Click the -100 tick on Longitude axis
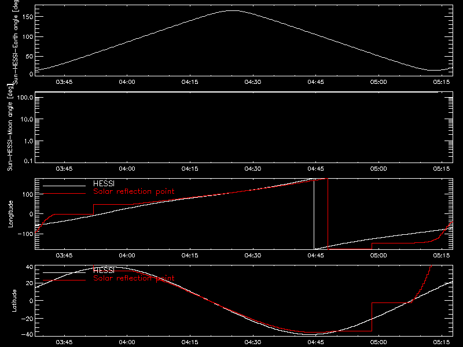Image resolution: width=463 pixels, height=347 pixels. (x=25, y=234)
